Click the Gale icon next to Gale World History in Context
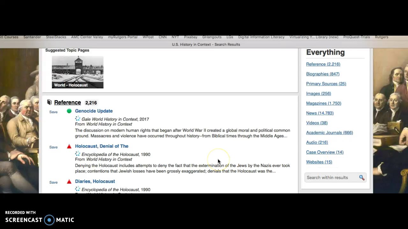This screenshot has width=408, height=229. pos(78,119)
